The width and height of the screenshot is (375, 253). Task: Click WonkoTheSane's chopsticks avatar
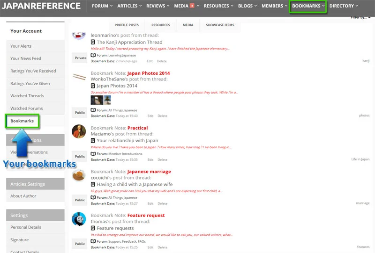pyautogui.click(x=79, y=77)
